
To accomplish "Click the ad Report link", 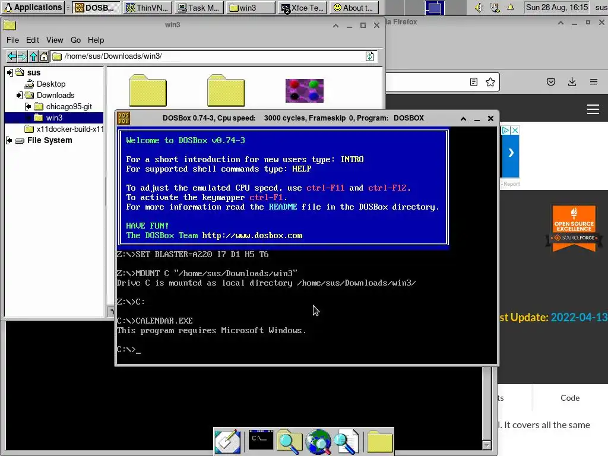I will (511, 184).
